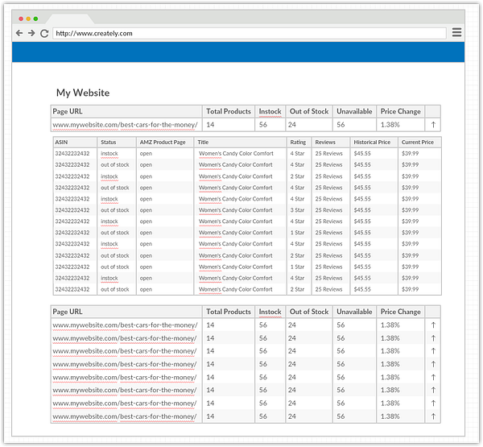The image size is (483, 447).
Task: Click Total Products header in lower table
Action: [x=229, y=312]
